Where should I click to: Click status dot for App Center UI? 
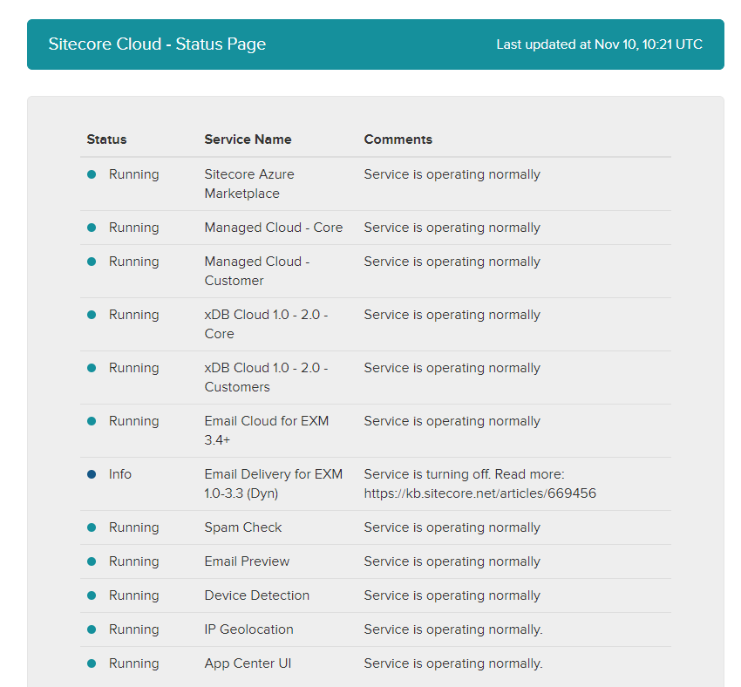pos(92,663)
